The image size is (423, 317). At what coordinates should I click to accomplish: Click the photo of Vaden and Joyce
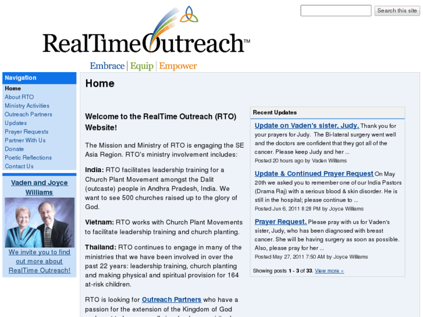[x=40, y=223]
